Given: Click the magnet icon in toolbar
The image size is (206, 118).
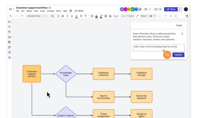Looking at the screenshot, I should coord(170,16).
